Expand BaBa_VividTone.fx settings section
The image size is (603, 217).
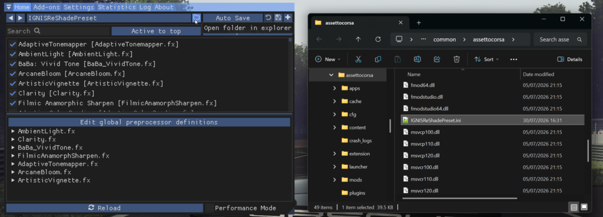13,148
